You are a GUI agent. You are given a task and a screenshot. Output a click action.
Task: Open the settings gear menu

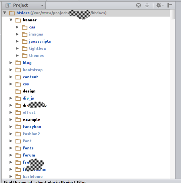(160, 5)
